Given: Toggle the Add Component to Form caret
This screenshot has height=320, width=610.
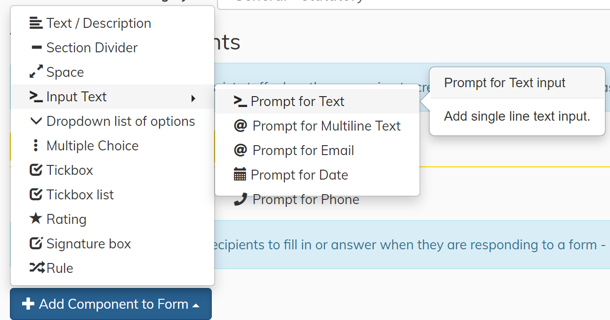Looking at the screenshot, I should click(x=196, y=305).
